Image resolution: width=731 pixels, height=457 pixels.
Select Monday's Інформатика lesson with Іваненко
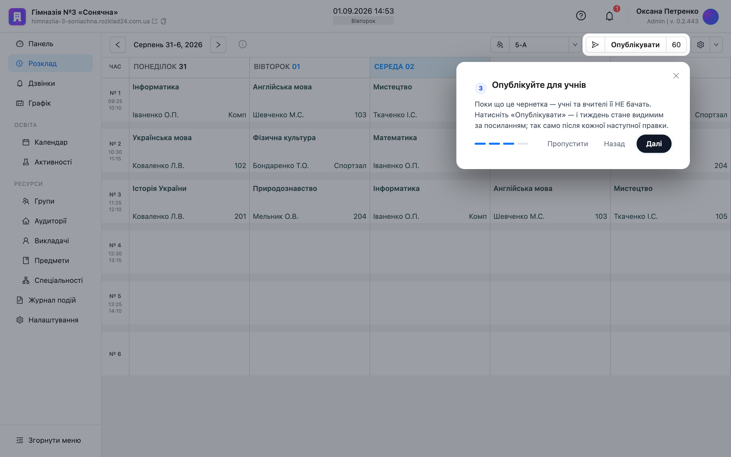[189, 100]
